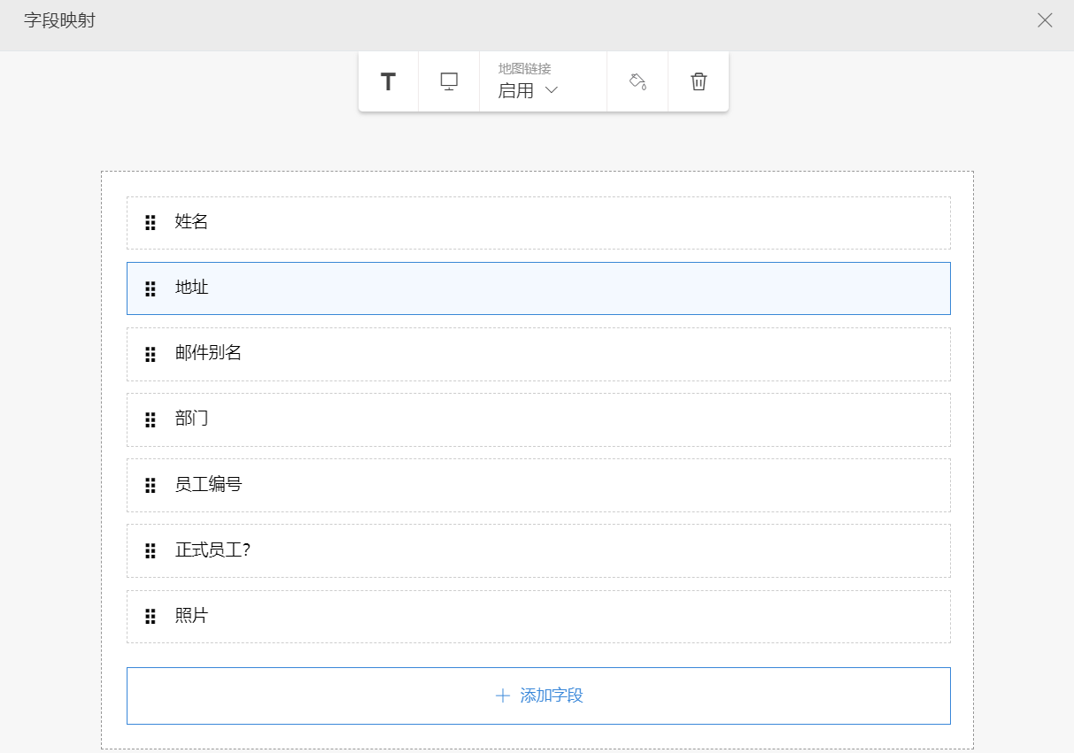This screenshot has height=753, width=1074.
Task: Select the 部门 field row
Action: pos(538,419)
